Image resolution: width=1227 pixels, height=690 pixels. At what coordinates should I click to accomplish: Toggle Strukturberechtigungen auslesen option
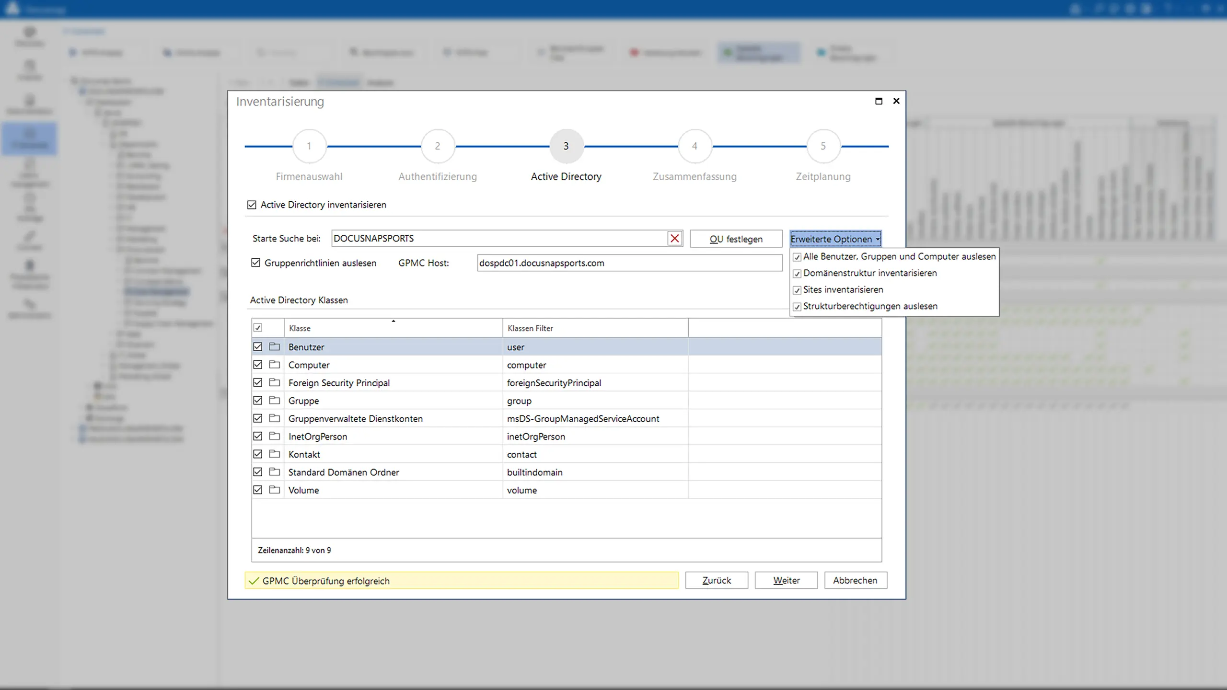tap(797, 307)
